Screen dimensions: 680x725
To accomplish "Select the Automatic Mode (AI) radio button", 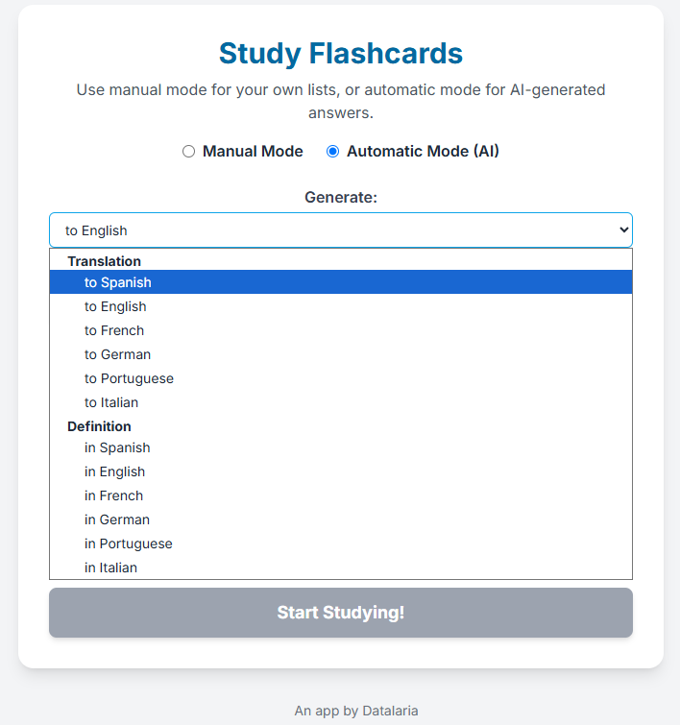I will 333,151.
